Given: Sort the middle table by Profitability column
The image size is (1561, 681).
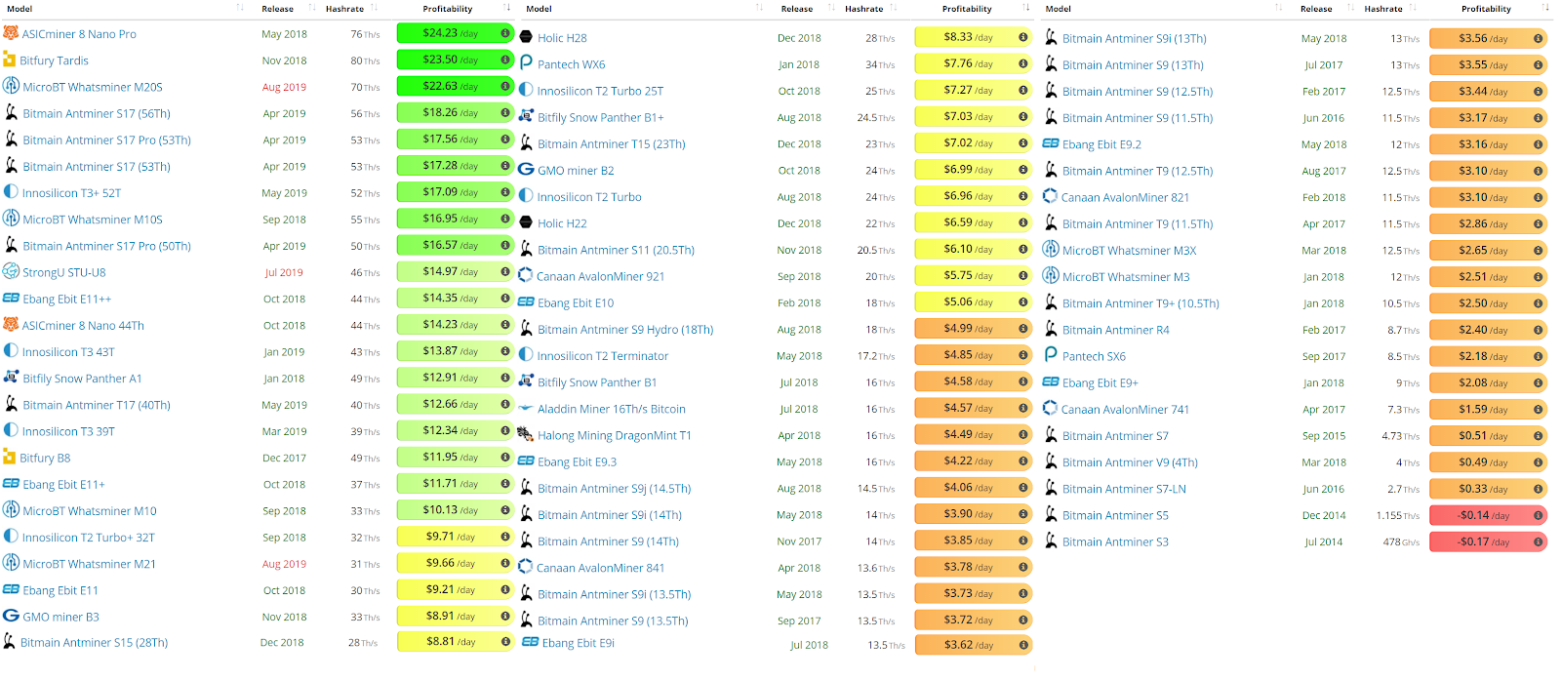Looking at the screenshot, I should click(x=967, y=9).
